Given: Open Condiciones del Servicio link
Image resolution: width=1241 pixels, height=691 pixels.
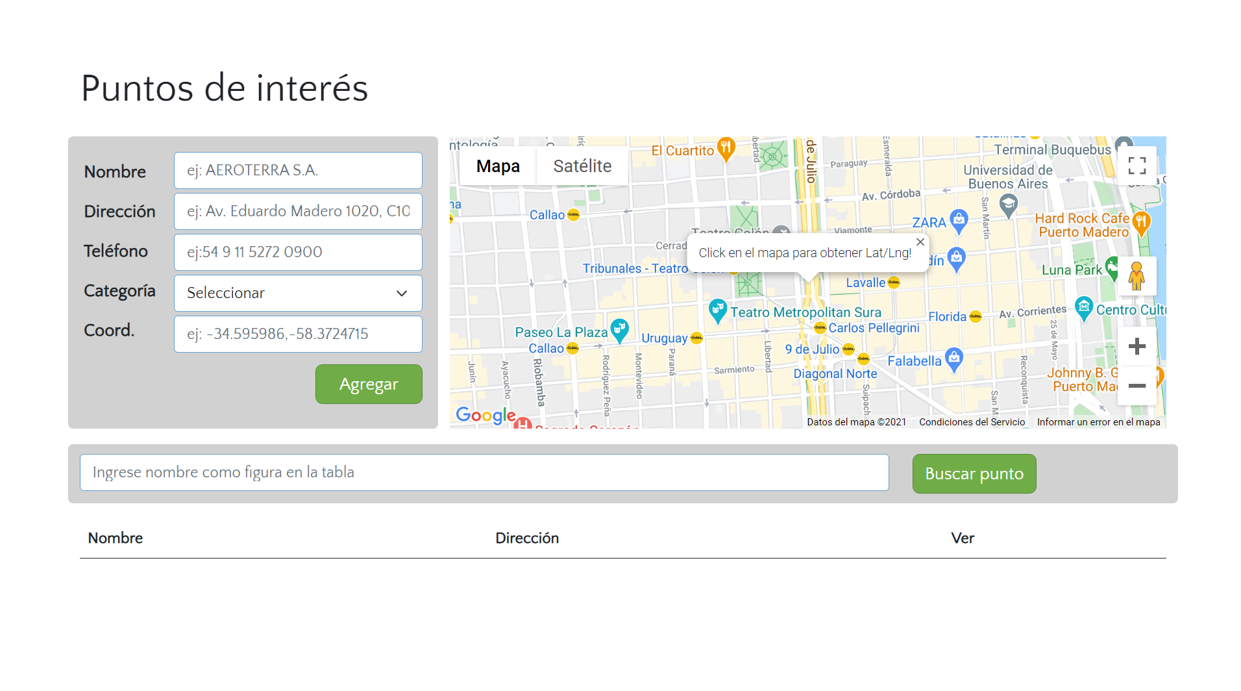Looking at the screenshot, I should click(x=972, y=422).
